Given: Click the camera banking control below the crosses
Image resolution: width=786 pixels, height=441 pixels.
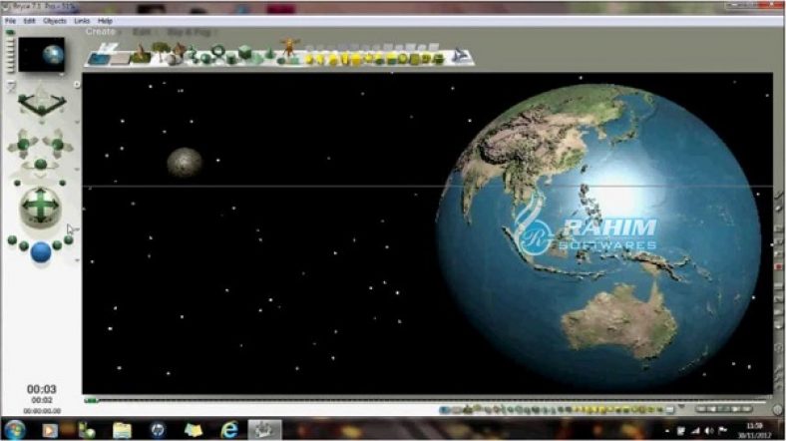Looking at the screenshot, I should pos(41,165).
